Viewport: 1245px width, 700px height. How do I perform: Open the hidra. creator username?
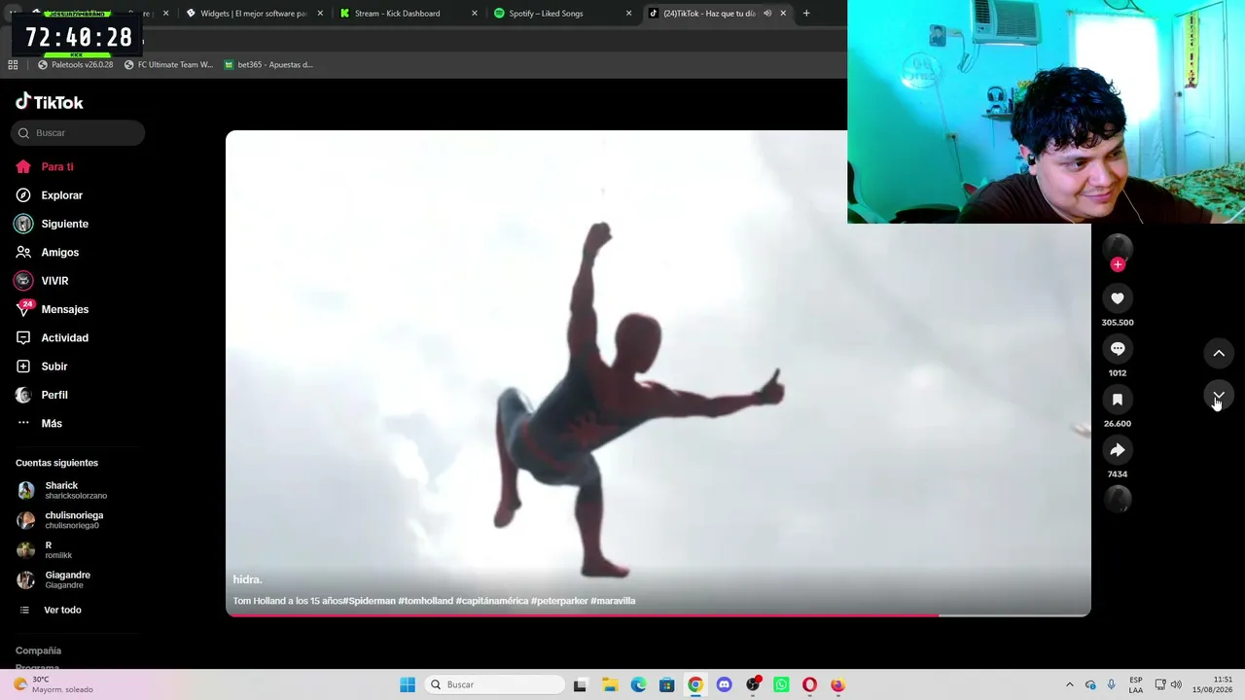pos(247,579)
